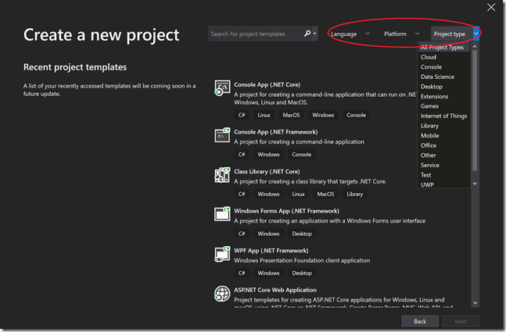506x332 pixels.
Task: Click the Desktop tag under Windows Forms App
Action: tap(302, 234)
